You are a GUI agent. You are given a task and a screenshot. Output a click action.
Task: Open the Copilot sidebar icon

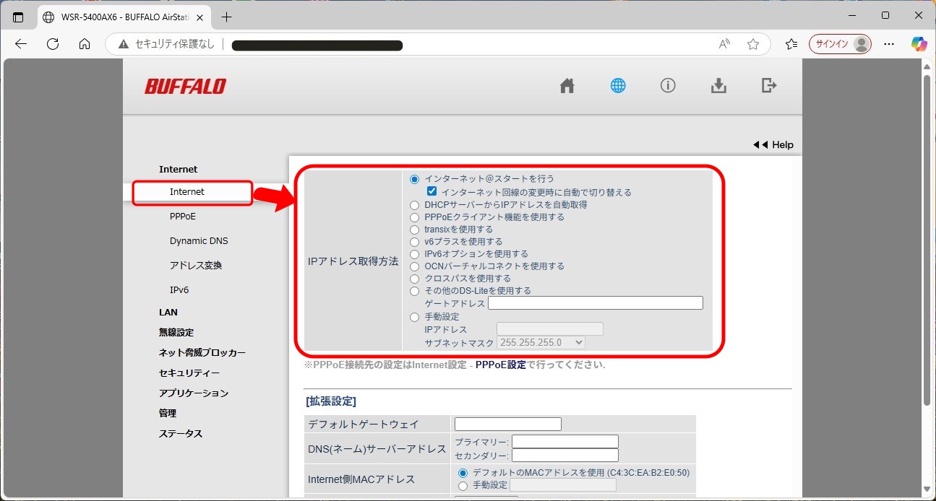click(919, 44)
